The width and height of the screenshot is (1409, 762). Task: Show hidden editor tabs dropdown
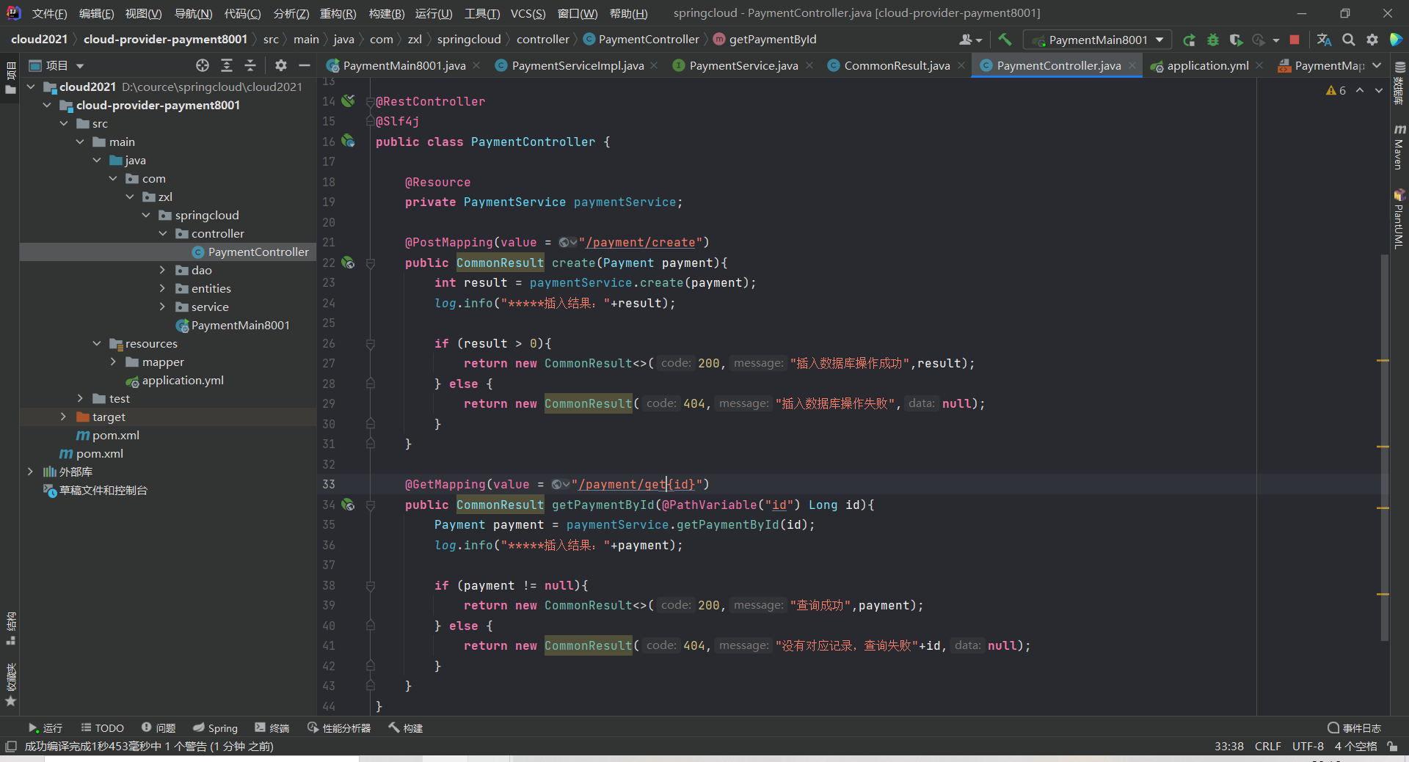point(1377,65)
